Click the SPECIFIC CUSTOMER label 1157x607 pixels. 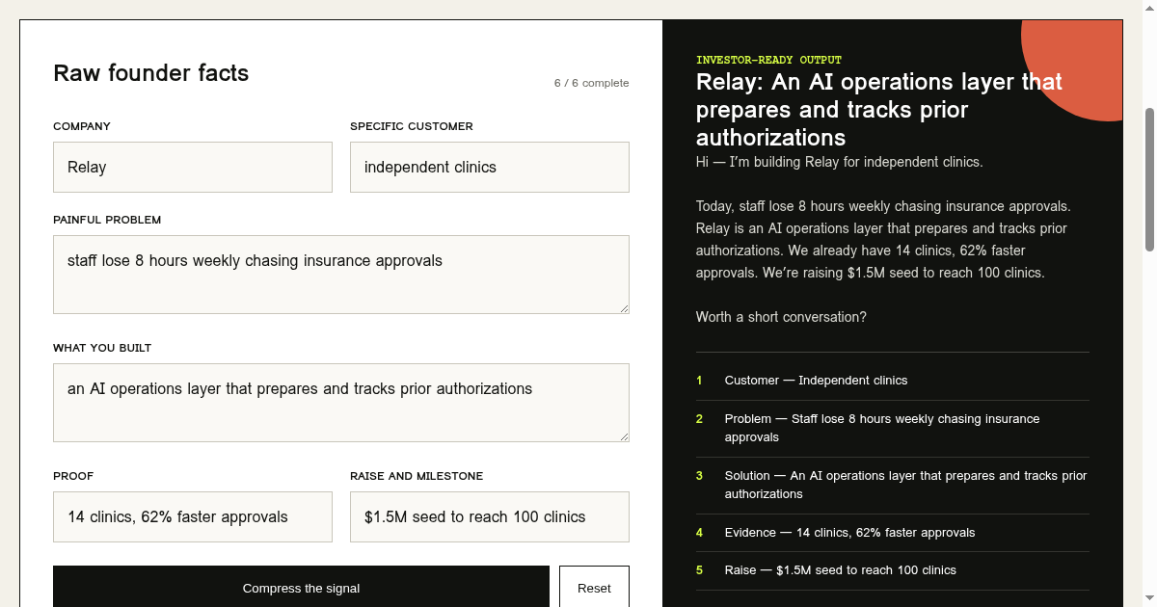point(412,126)
